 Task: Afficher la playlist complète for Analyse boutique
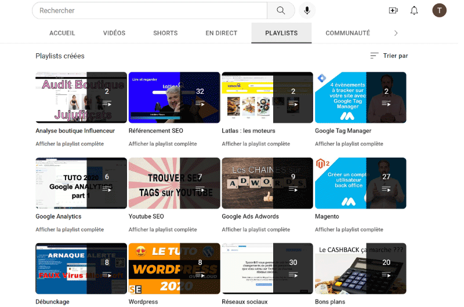pos(70,144)
